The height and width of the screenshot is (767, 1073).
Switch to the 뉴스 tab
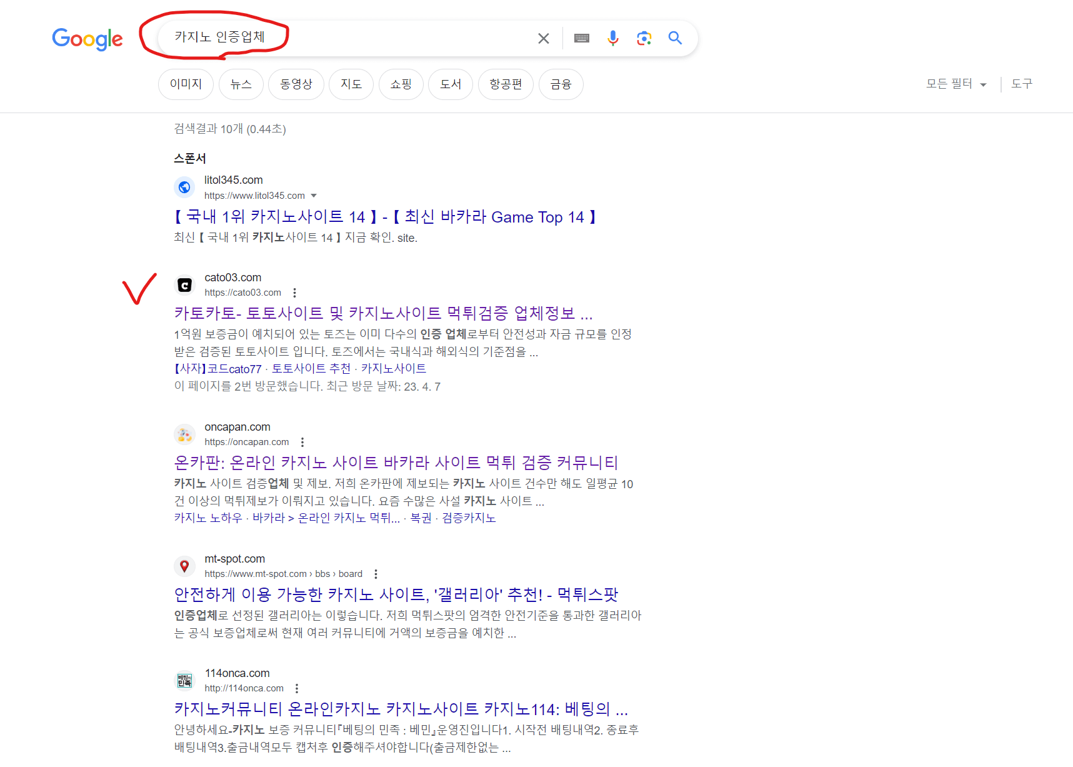[x=241, y=84]
